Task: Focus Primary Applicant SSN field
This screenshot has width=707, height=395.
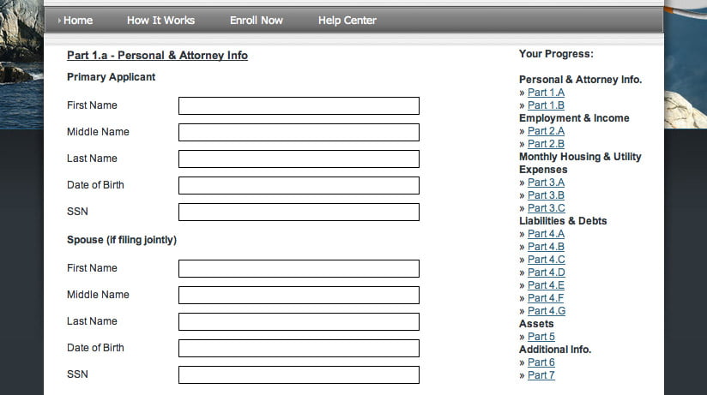Action: [x=299, y=212]
